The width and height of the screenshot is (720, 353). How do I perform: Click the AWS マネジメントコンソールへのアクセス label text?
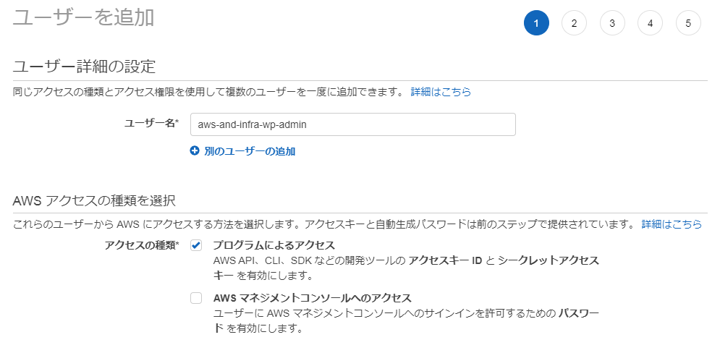[312, 298]
